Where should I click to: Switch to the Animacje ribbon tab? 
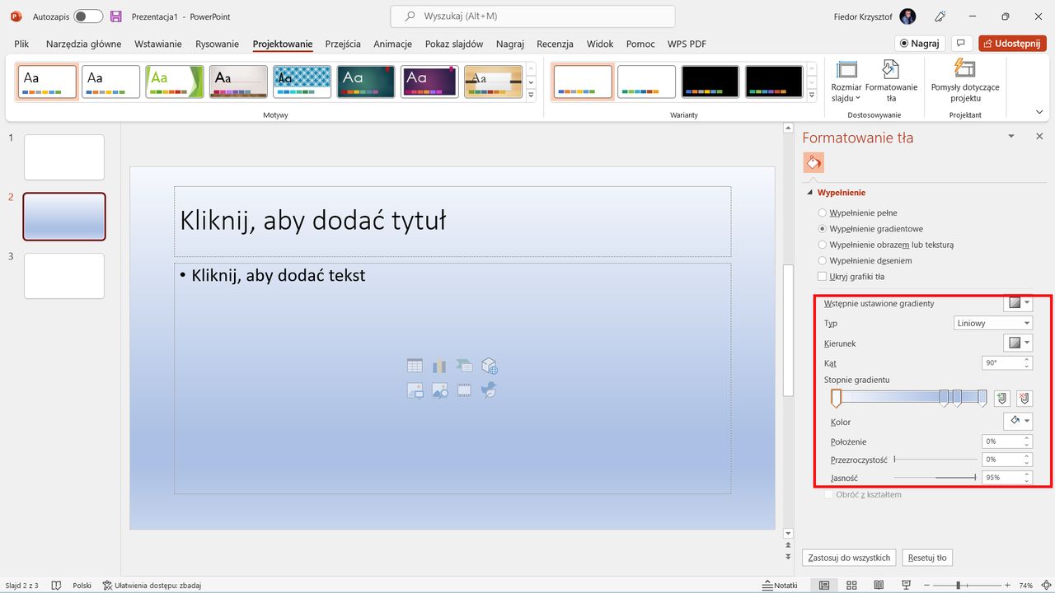392,44
